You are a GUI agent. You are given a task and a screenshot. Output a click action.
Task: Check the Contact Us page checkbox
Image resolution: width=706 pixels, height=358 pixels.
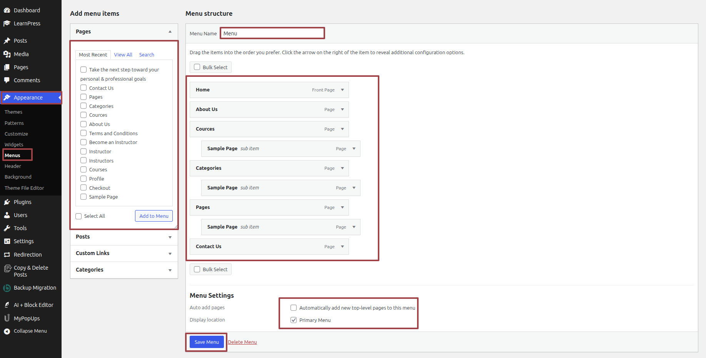(83, 88)
